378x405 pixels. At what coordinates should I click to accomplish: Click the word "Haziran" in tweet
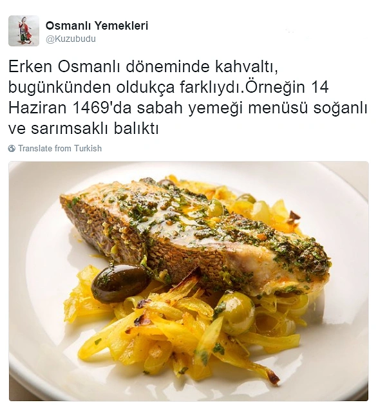[x=37, y=108]
